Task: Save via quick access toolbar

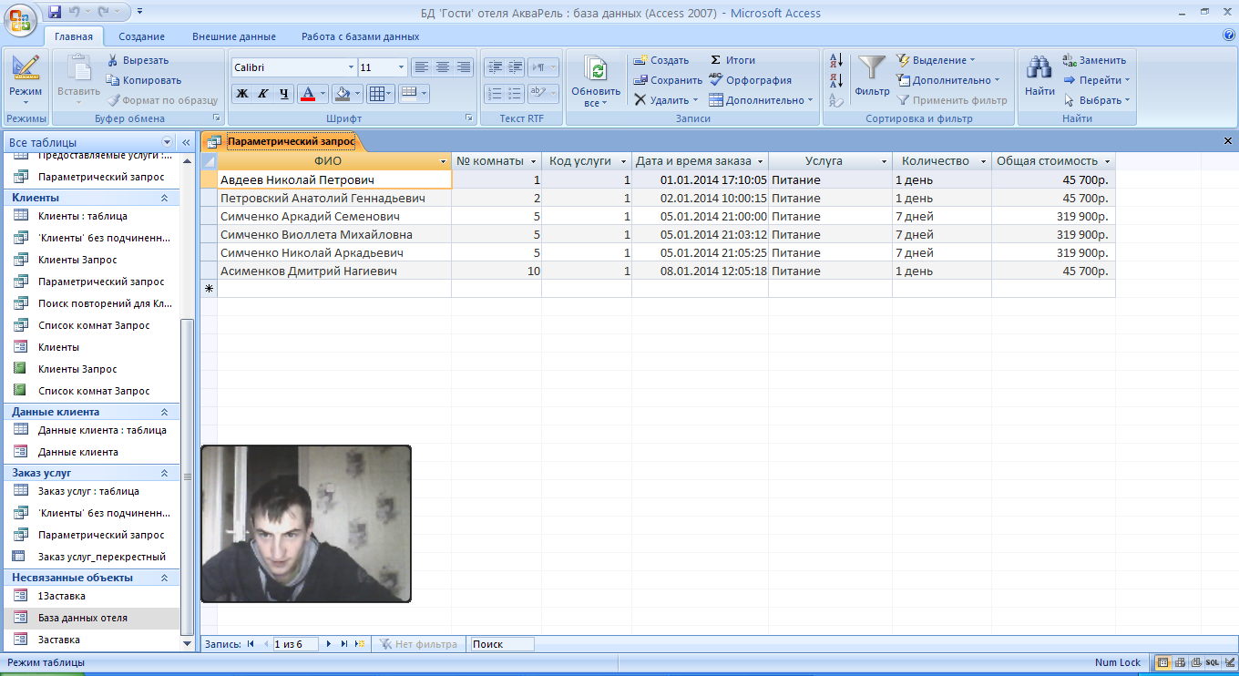Action: click(55, 12)
